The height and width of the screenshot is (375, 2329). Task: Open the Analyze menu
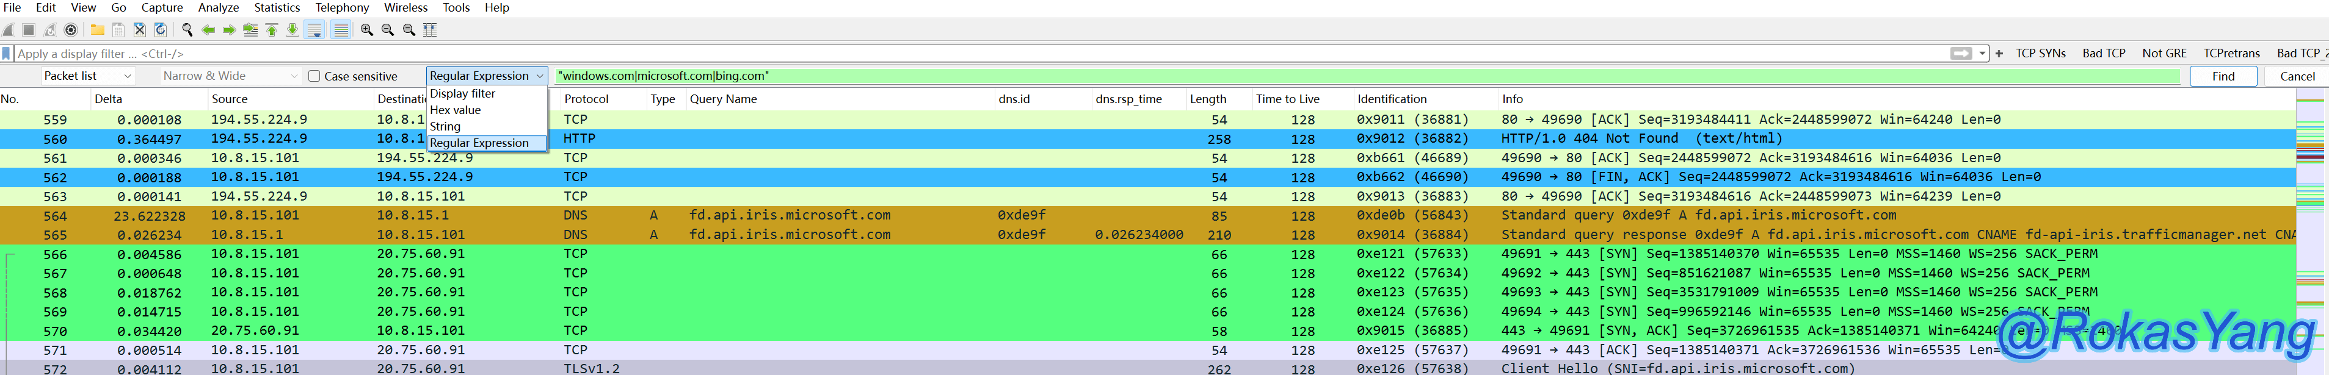[218, 7]
